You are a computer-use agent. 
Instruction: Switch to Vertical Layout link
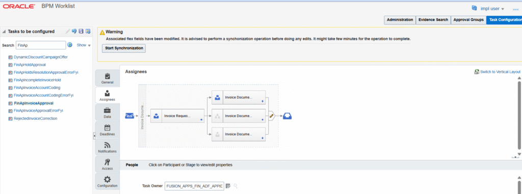(x=498, y=72)
